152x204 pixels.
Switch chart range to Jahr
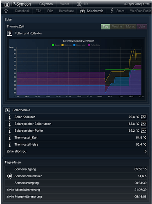(x=142, y=27)
